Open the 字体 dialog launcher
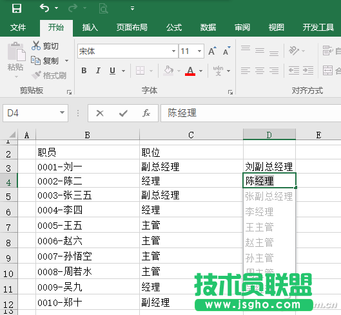The height and width of the screenshot is (315, 341). click(230, 93)
